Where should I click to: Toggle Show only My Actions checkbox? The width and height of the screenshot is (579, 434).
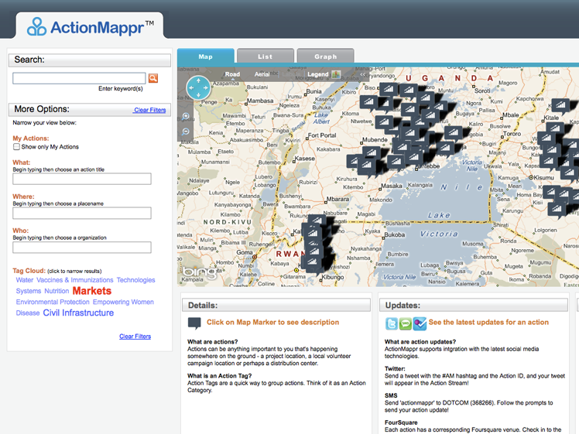(x=16, y=147)
